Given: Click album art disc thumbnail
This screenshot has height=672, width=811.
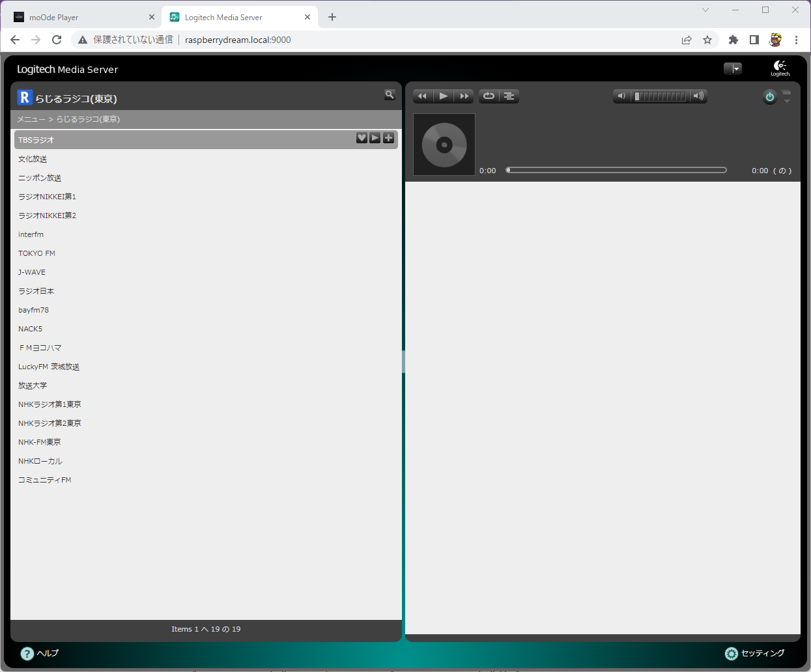Looking at the screenshot, I should (x=444, y=145).
